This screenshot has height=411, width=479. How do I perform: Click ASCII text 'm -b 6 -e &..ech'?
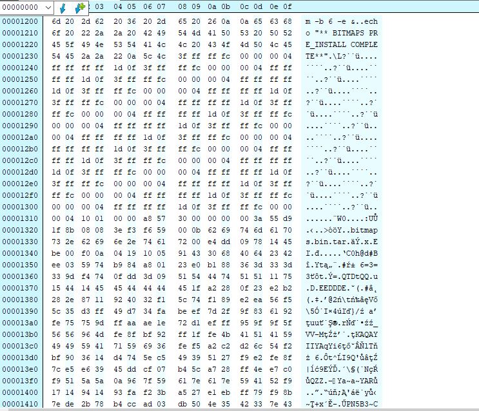coord(342,21)
